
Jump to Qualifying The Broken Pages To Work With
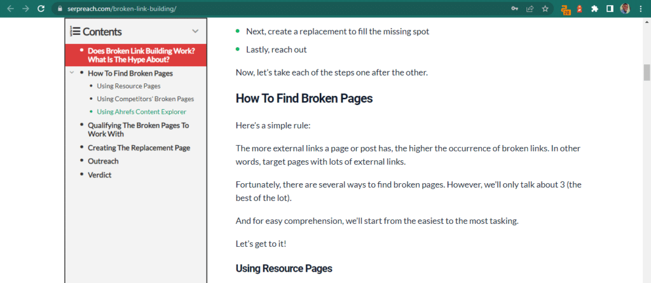coord(138,130)
